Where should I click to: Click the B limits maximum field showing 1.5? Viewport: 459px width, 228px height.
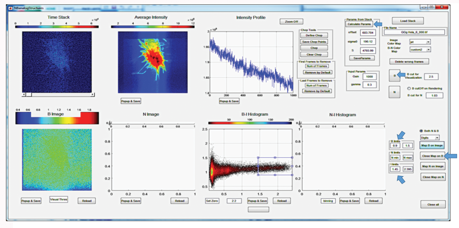[x=407, y=145]
